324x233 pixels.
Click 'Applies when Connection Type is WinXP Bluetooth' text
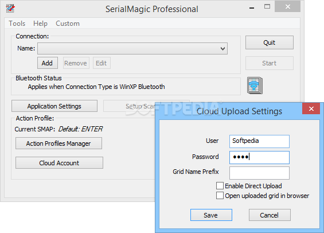coord(96,87)
